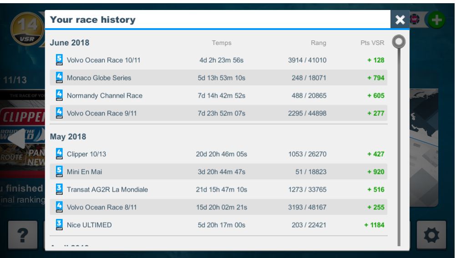456x258 pixels.
Task: Click the VSR level 14 medal badge
Action: pyautogui.click(x=28, y=29)
